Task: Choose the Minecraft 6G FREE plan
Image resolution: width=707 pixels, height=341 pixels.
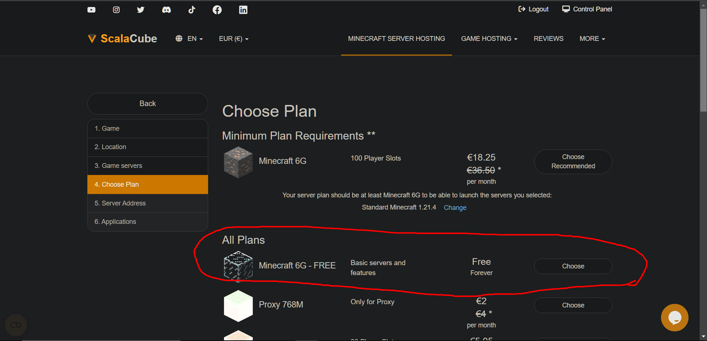Action: [573, 266]
